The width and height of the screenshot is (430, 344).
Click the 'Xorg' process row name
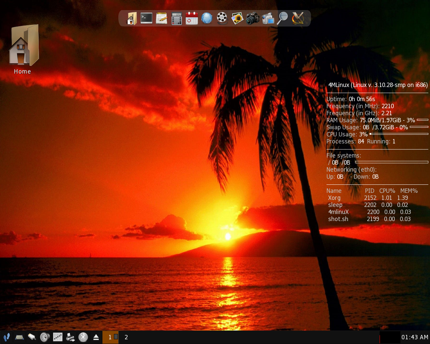click(334, 198)
